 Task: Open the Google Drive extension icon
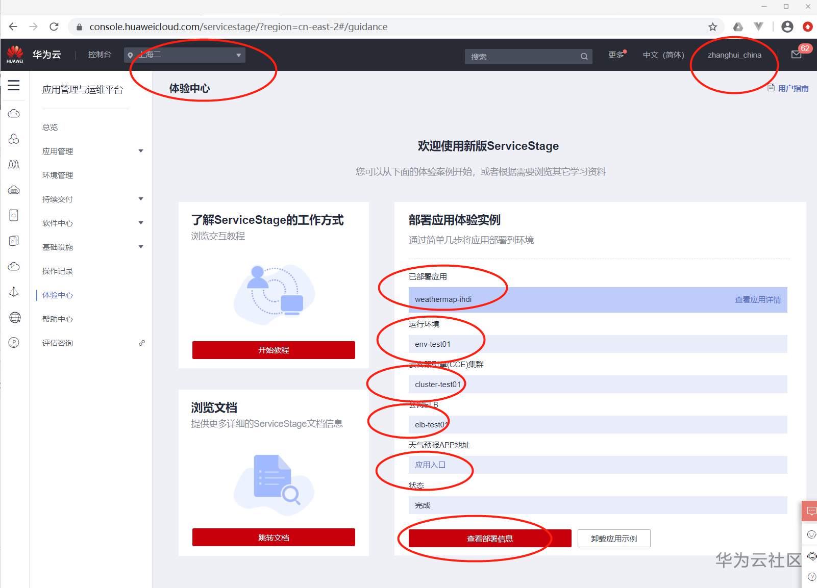[x=738, y=27]
